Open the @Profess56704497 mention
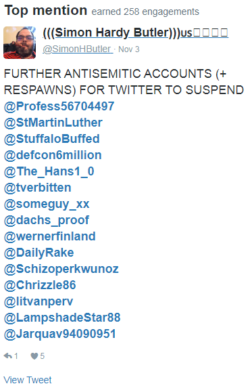 point(59,106)
